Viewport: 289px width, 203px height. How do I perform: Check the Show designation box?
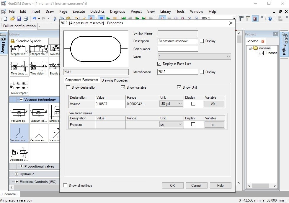click(x=68, y=87)
